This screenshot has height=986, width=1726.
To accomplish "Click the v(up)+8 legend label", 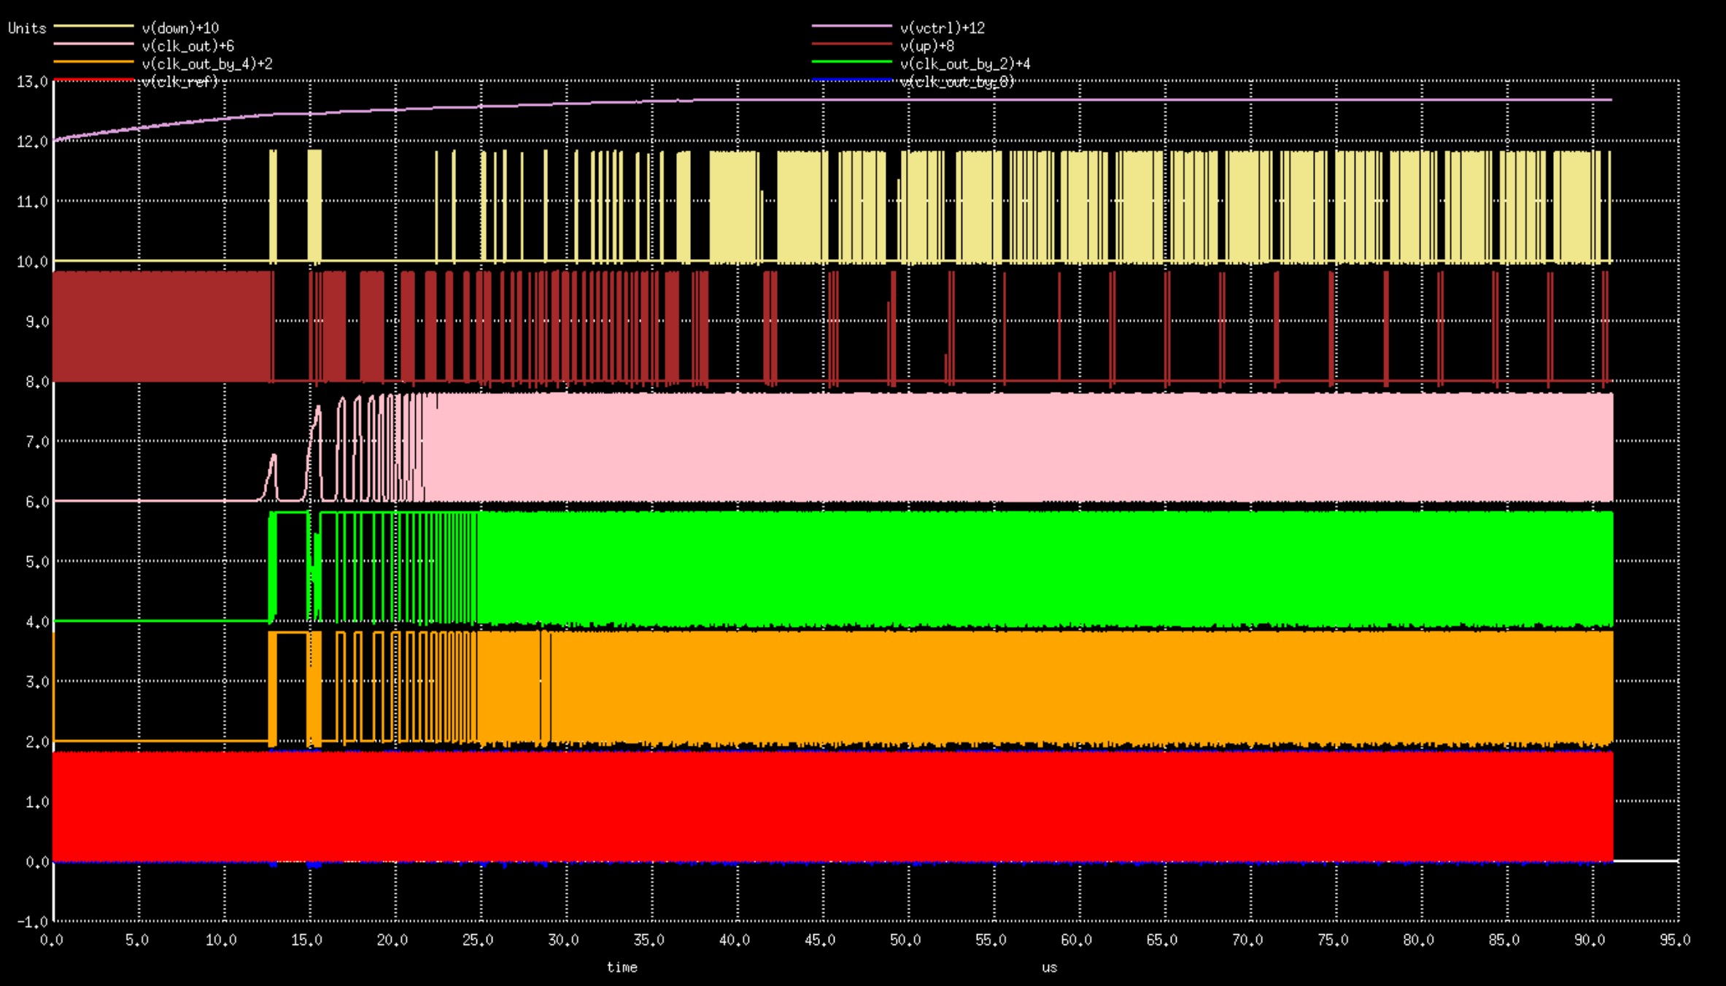I will 926,46.
